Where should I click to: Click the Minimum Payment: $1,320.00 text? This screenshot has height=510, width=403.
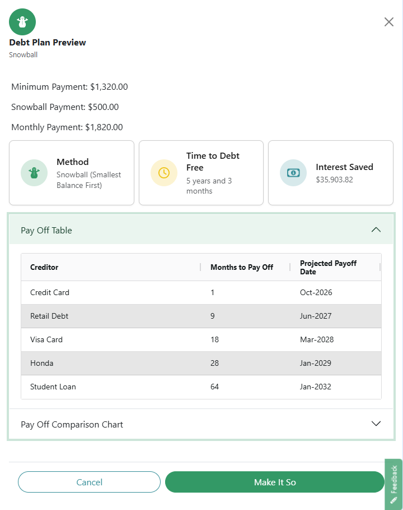(x=69, y=87)
